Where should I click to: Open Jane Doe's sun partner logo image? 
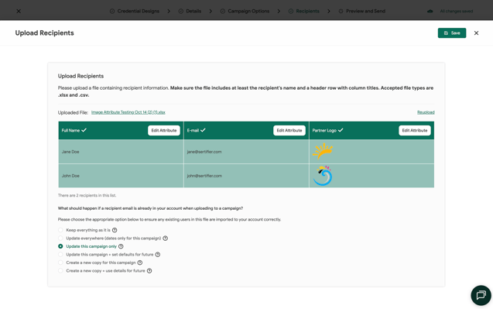[x=323, y=151]
